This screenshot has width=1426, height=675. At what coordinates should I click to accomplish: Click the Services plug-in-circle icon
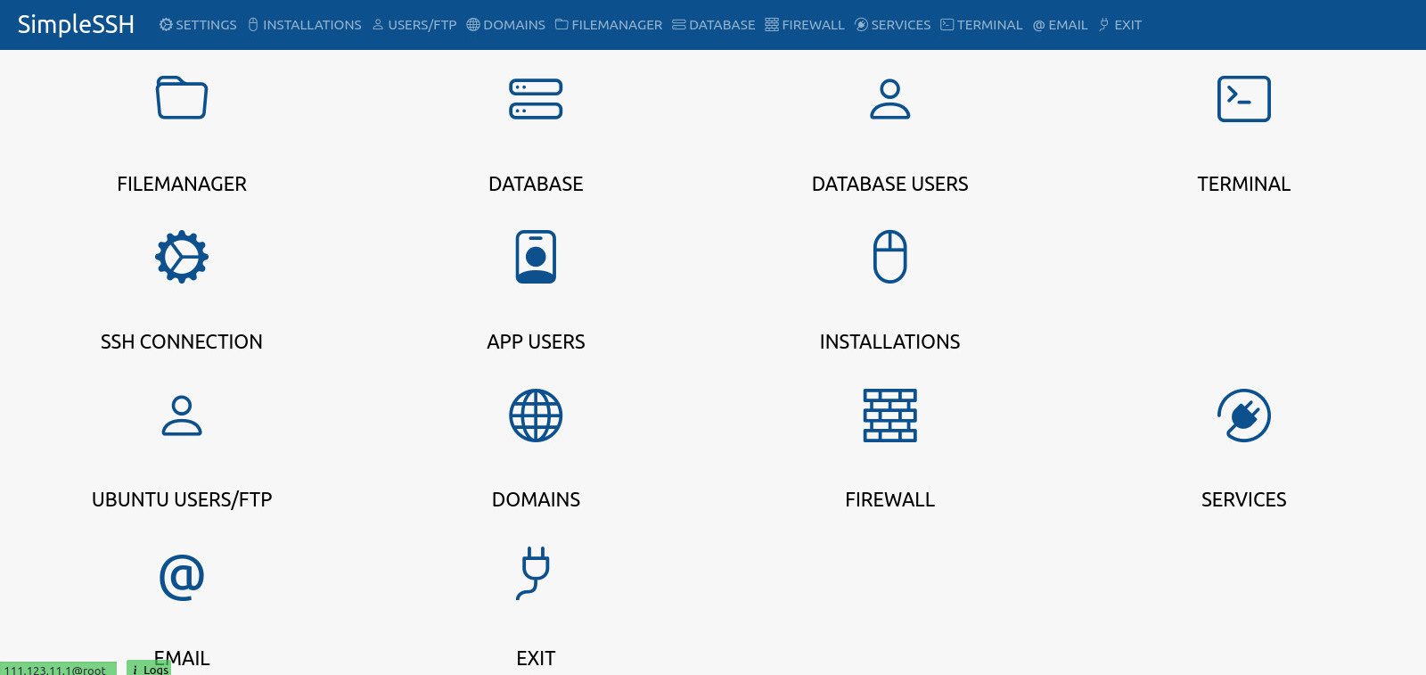pos(1243,416)
